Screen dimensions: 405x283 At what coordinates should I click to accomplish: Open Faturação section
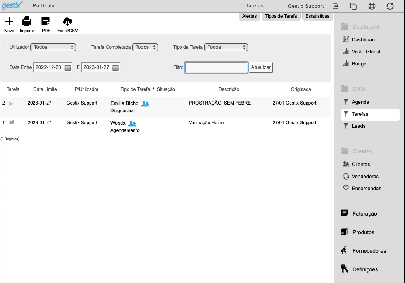364,214
